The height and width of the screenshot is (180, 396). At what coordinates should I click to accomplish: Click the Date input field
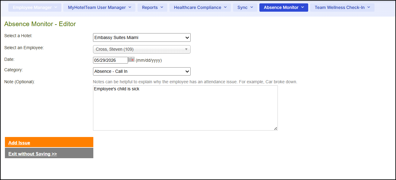(111, 60)
